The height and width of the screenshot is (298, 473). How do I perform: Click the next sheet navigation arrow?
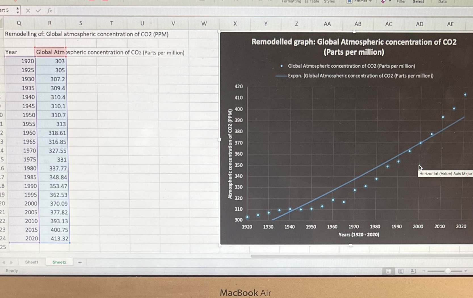[x=12, y=262]
